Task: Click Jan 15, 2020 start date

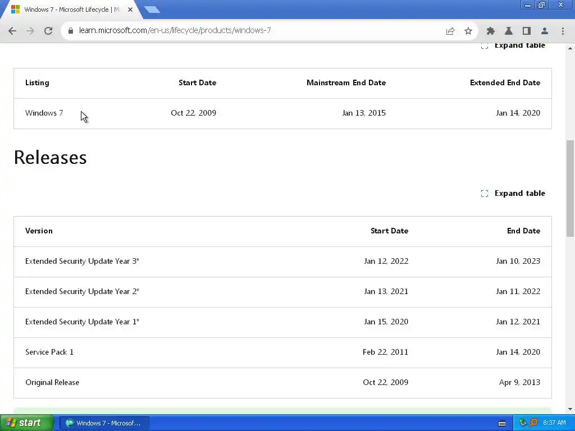Action: click(x=386, y=322)
